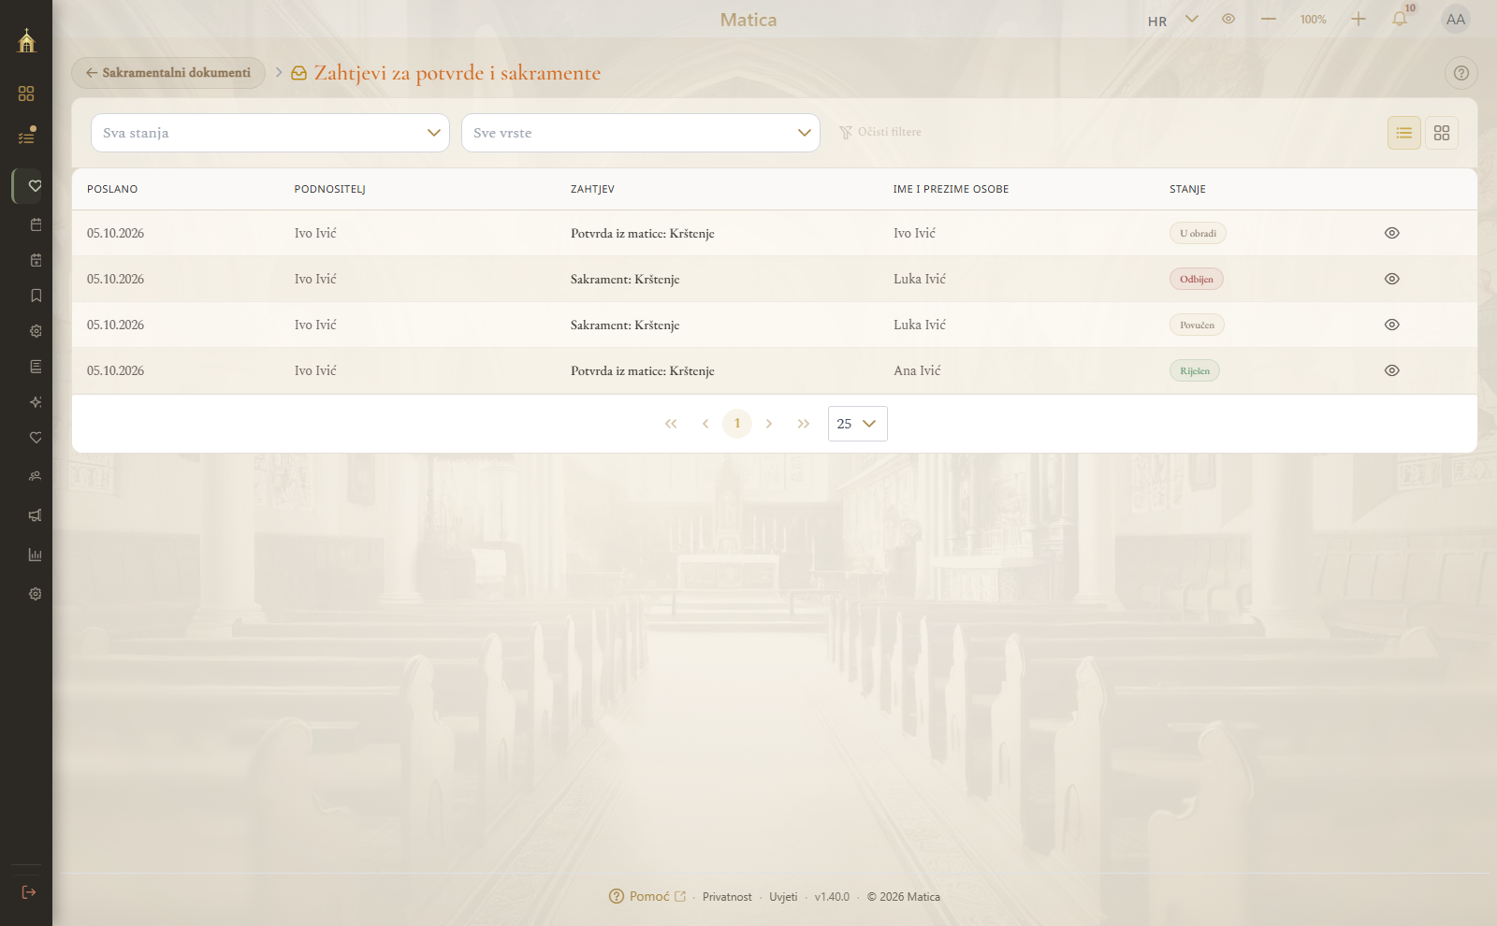Open the selected heart icon in sidebar
The image size is (1497, 926).
[x=35, y=186]
